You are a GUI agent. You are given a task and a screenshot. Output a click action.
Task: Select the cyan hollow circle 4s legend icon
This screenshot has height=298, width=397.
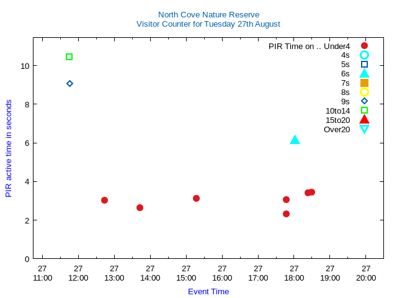pyautogui.click(x=364, y=55)
